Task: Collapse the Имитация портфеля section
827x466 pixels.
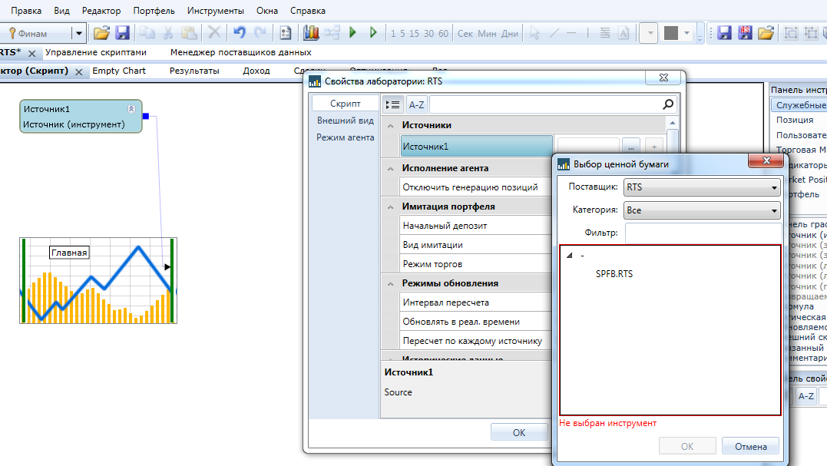Action: coord(390,207)
